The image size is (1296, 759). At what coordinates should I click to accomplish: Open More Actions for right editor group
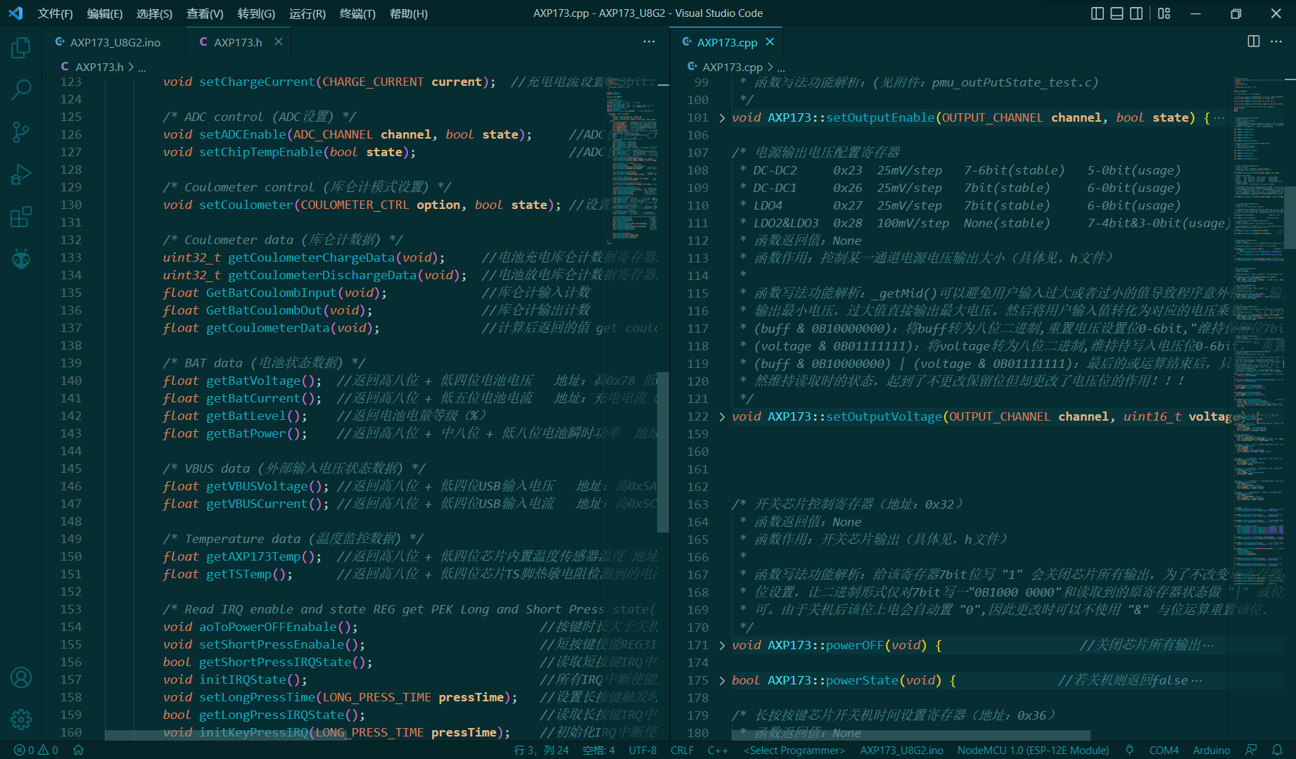point(1276,42)
